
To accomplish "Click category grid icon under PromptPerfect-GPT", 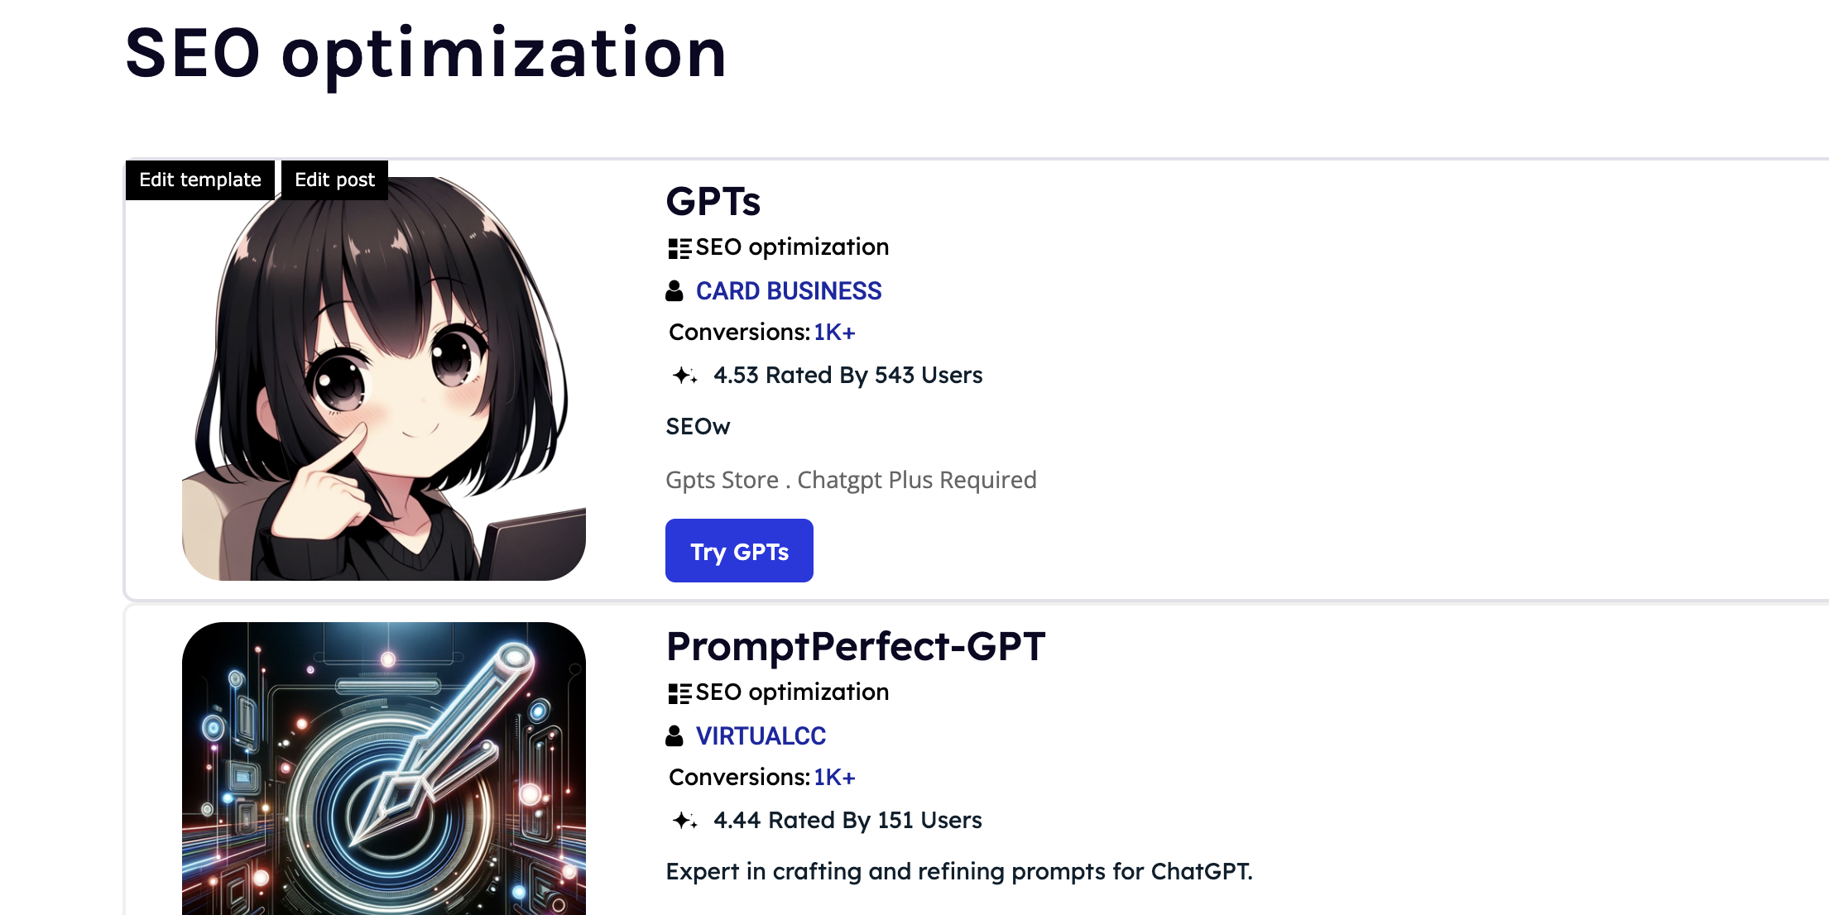I will pos(679,693).
